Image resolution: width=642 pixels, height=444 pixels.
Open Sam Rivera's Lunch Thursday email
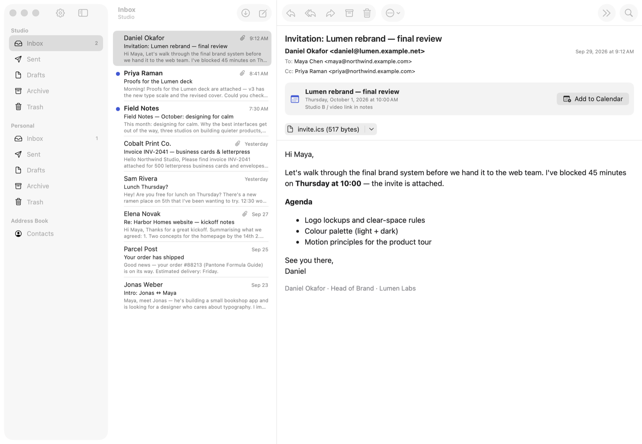pyautogui.click(x=192, y=190)
